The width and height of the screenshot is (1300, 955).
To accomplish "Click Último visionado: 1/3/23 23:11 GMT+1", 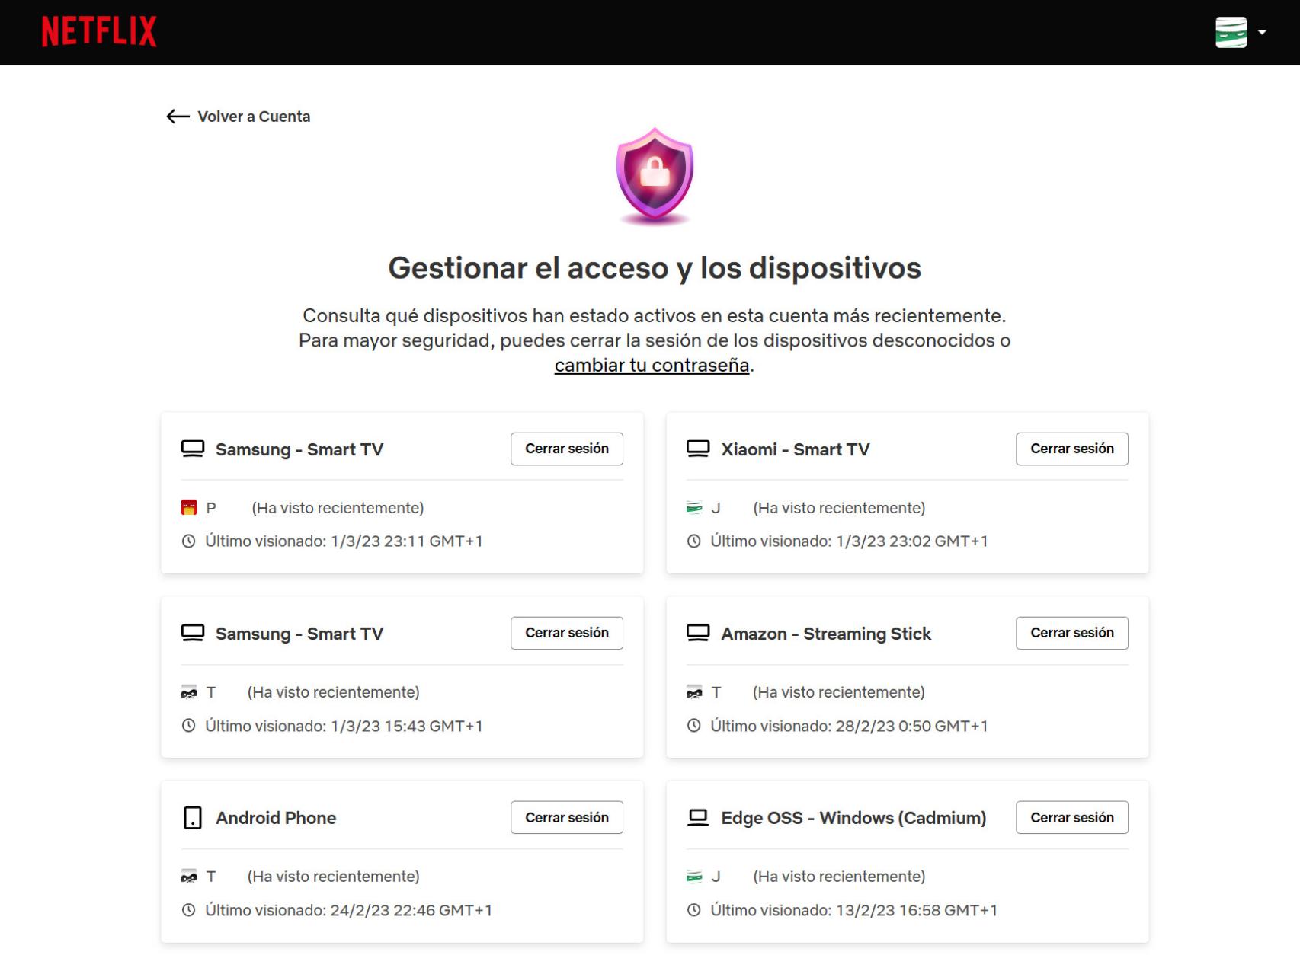I will click(x=344, y=541).
